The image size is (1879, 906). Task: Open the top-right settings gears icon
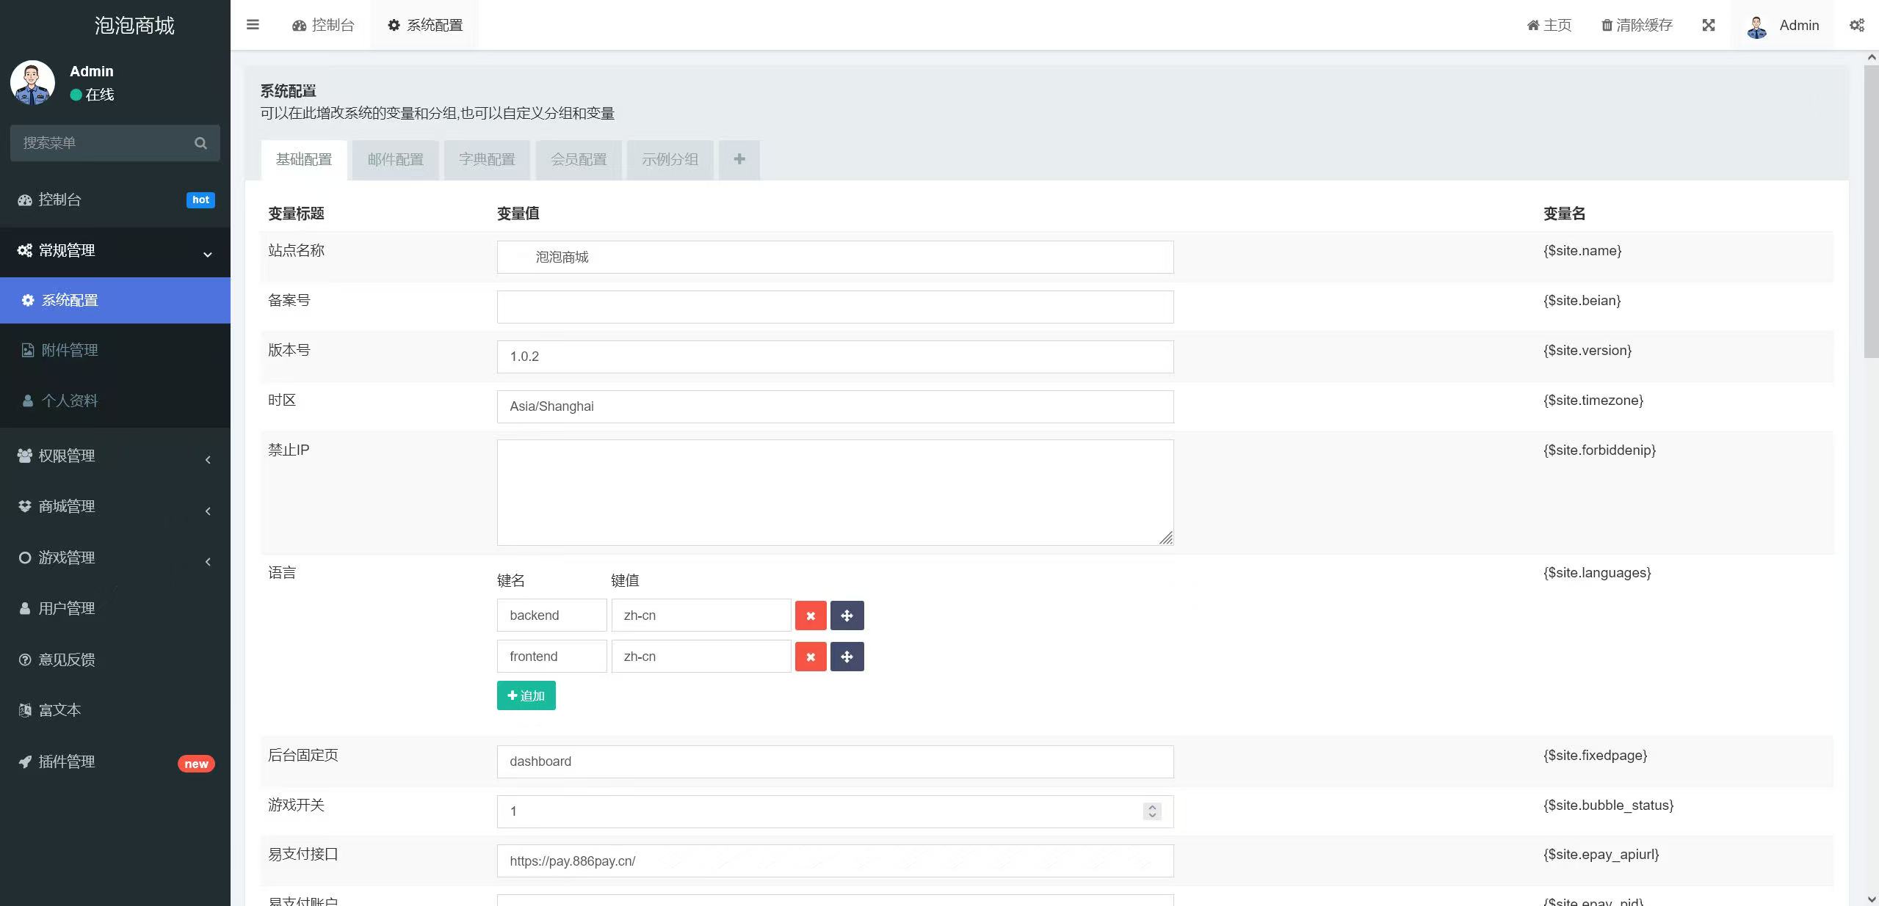coord(1857,25)
